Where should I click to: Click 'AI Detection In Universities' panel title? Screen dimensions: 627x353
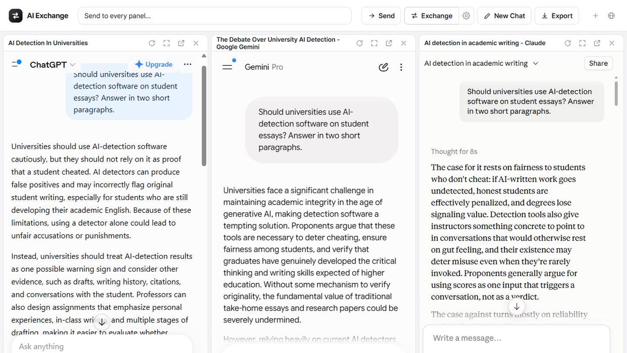pos(48,43)
